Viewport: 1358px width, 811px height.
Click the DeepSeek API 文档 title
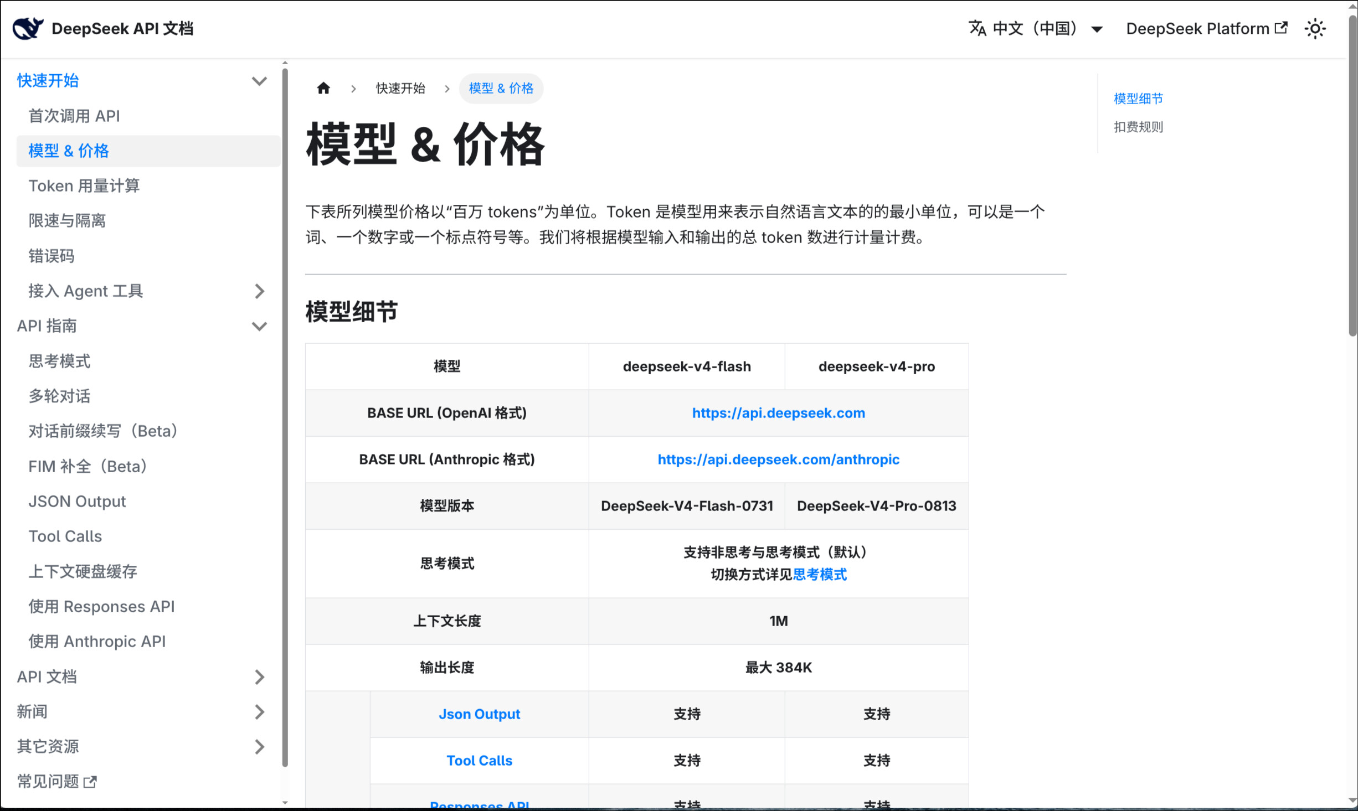pyautogui.click(x=122, y=28)
